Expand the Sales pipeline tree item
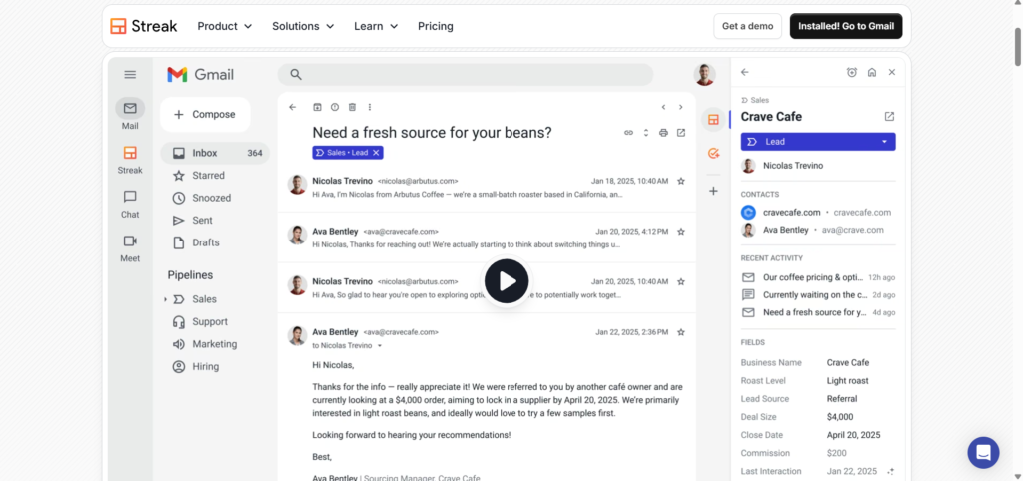The image size is (1023, 481). (165, 299)
